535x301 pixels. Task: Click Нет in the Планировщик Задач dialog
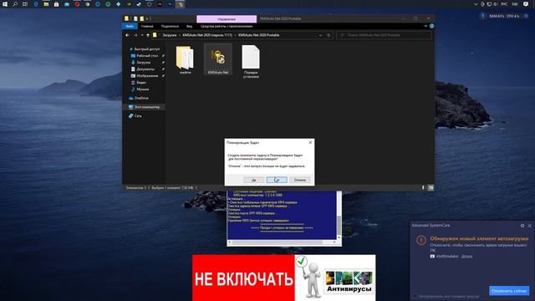coord(277,180)
